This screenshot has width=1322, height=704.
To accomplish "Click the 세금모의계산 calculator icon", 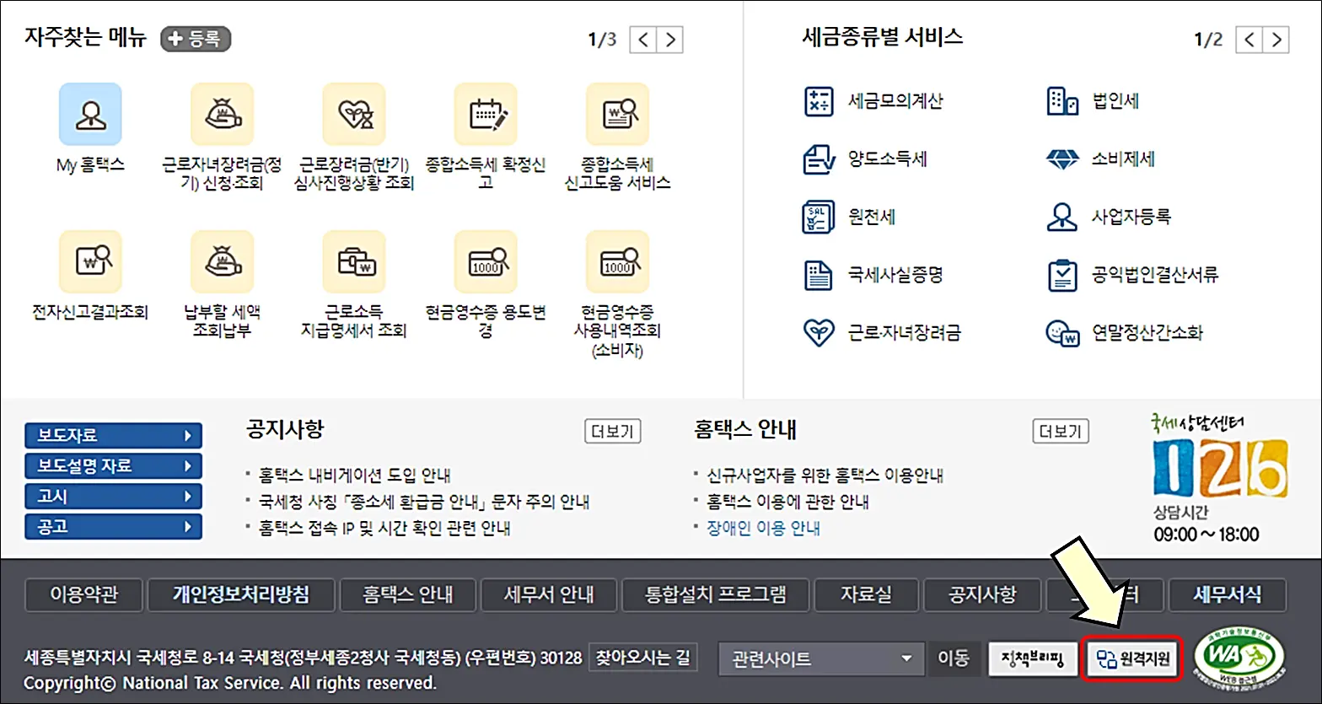I will pos(818,101).
